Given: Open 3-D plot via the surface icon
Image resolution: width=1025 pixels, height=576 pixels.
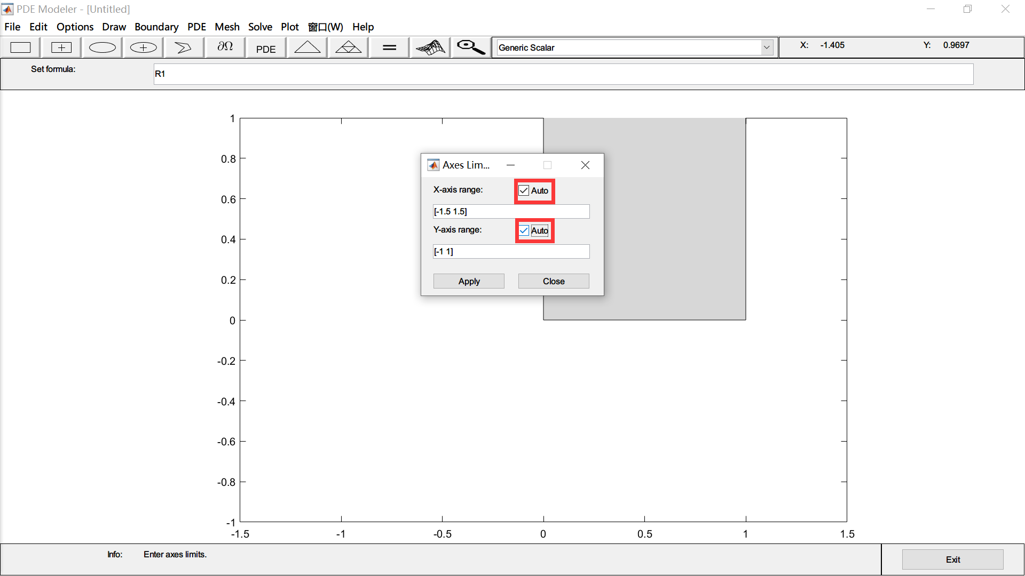Looking at the screenshot, I should point(430,47).
